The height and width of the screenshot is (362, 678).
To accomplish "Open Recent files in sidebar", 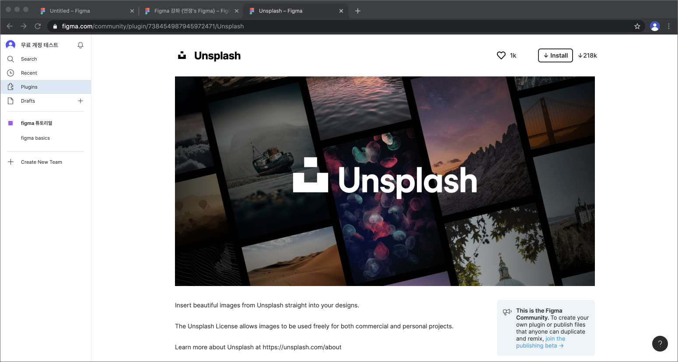I will click(x=45, y=73).
